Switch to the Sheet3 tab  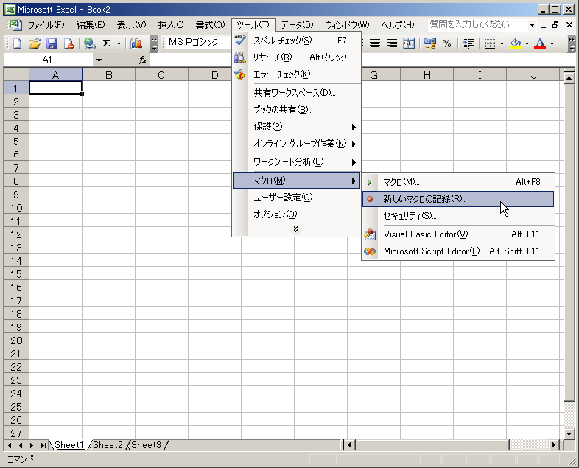tap(147, 445)
